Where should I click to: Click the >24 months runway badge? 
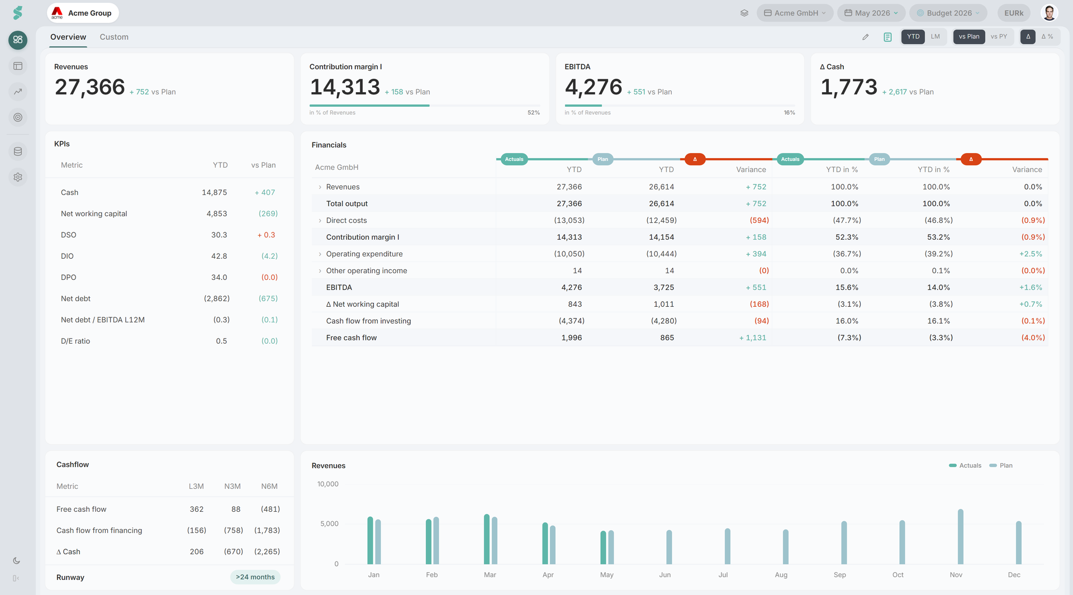[255, 577]
